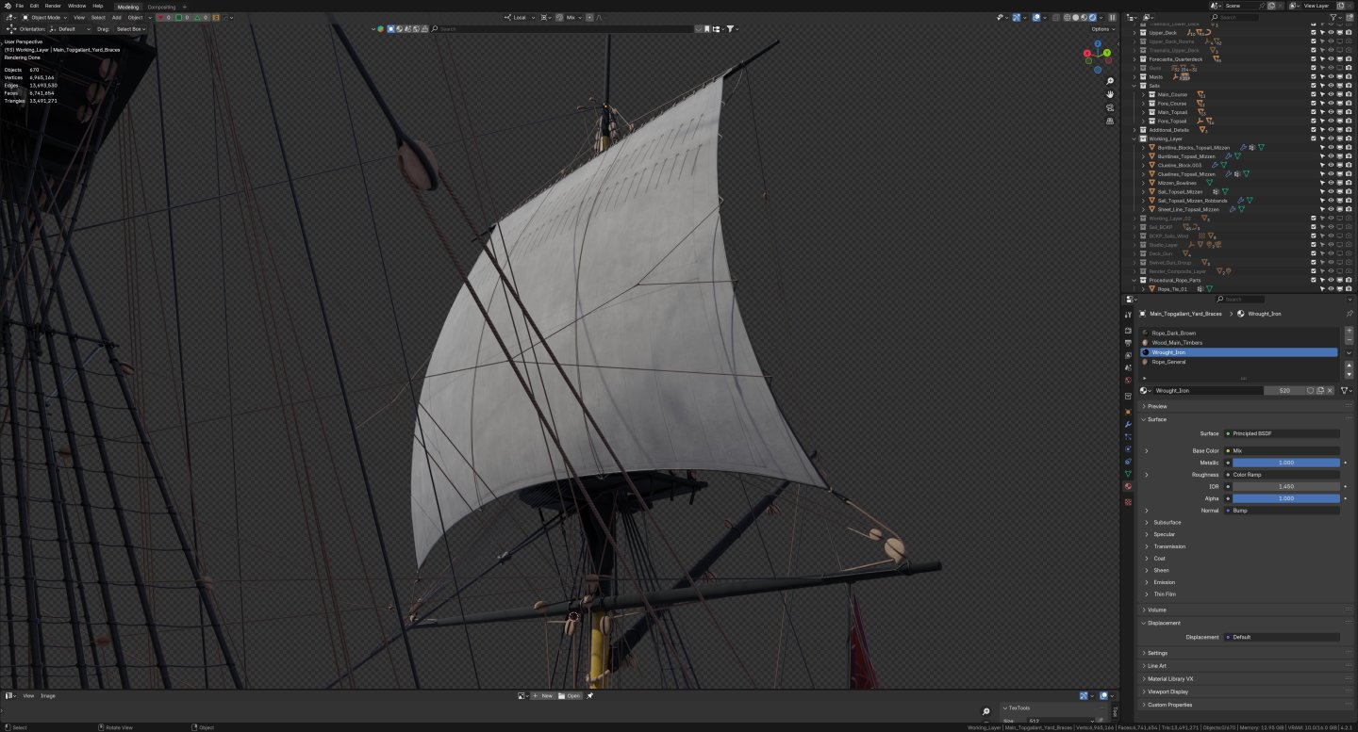Screen dimensions: 1358x732
Task: Hide Sail_Topsail_Mizzen eye icon
Action: 1331,191
